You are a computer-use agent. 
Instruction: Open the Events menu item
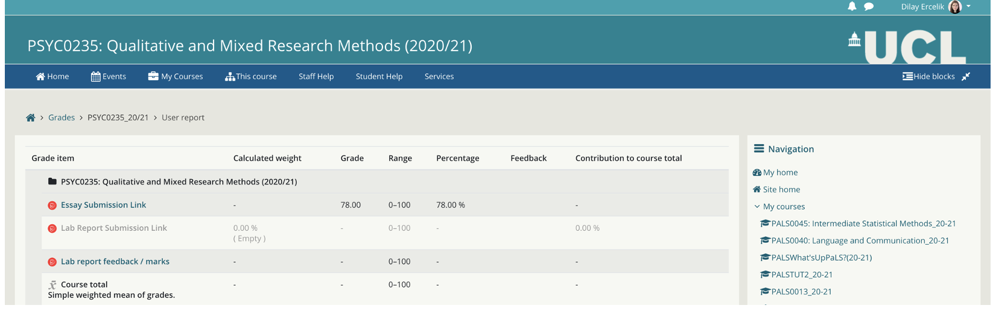[x=109, y=77]
